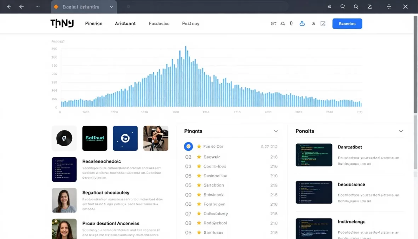Screen dimensions: 418x239
Task: Open the Ariotuant menu item
Action: pos(125,23)
